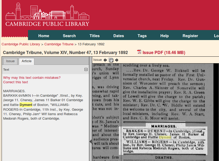Click the Cambridge Tribune breadcrumb link
Screen dimensions: 219x161
click(x=59, y=44)
